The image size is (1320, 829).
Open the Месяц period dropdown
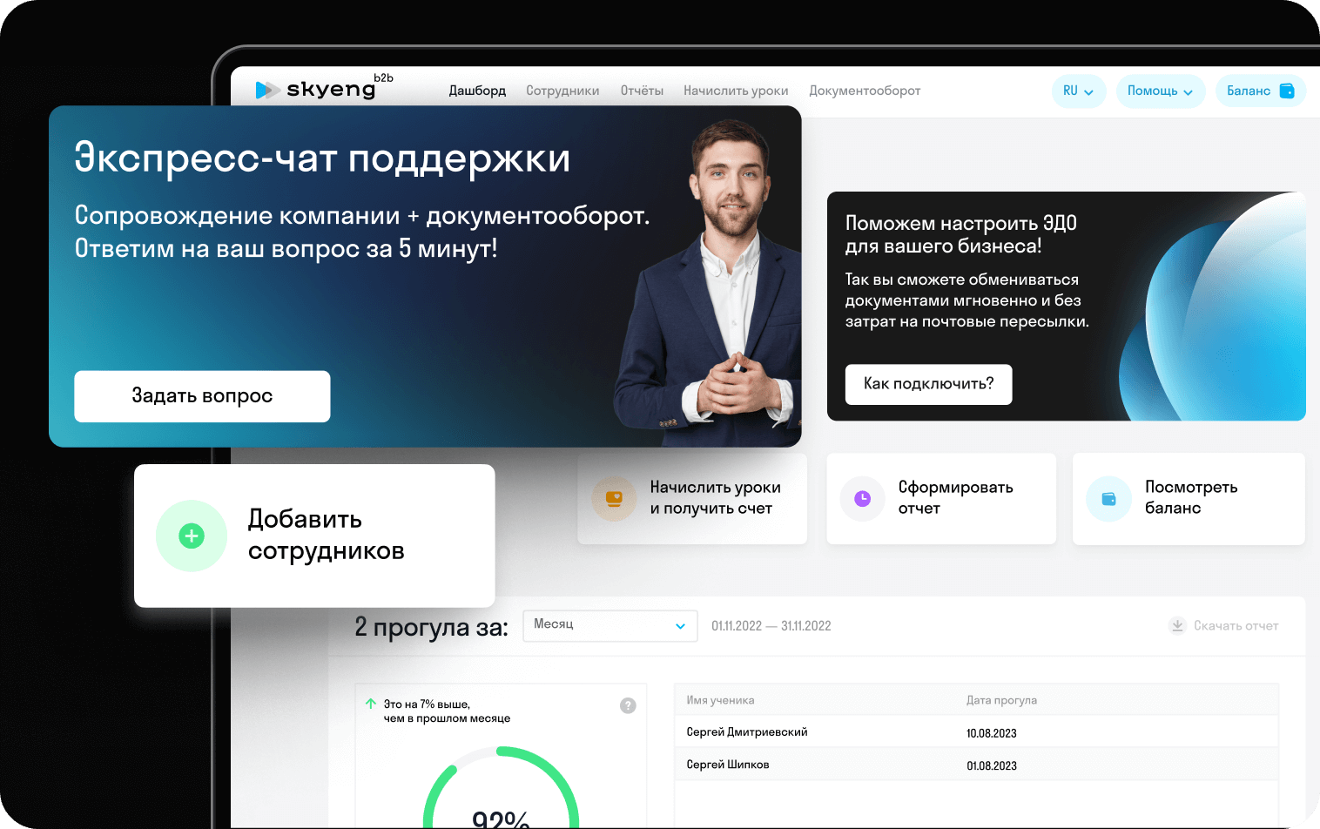click(610, 625)
